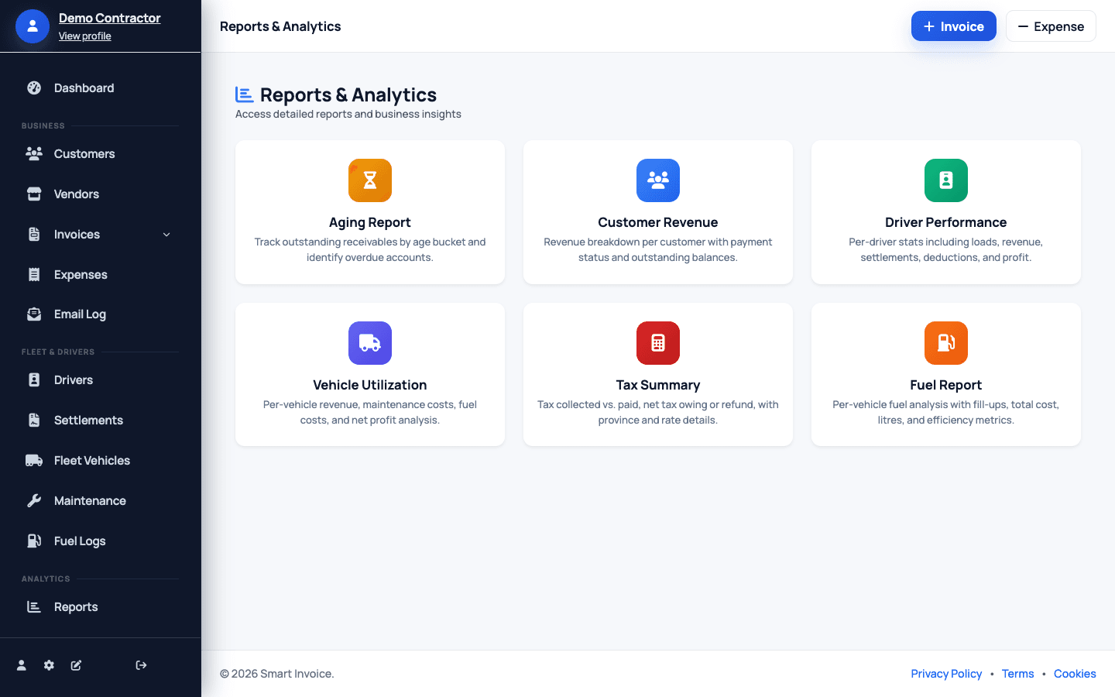The width and height of the screenshot is (1115, 697).
Task: Click the Fuel Logs gas pump icon
Action: point(34,541)
